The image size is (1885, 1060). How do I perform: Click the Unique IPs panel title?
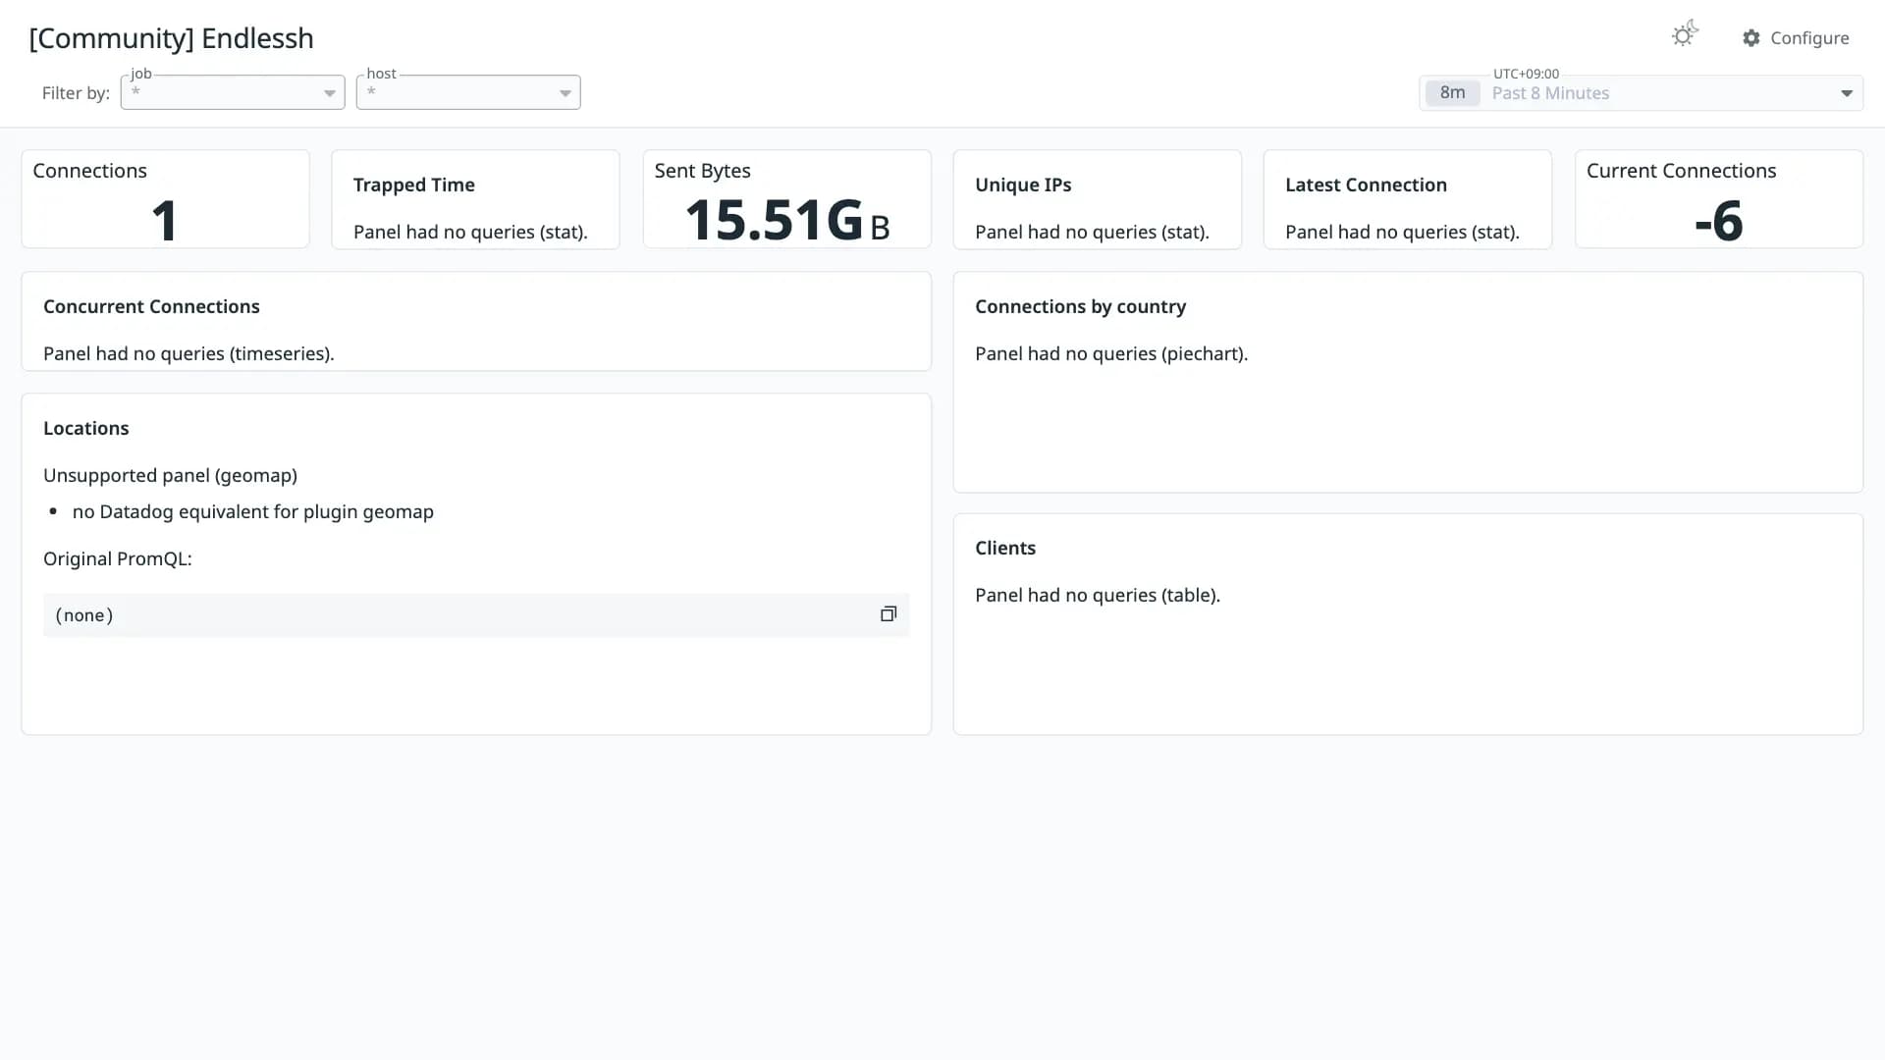1023,185
